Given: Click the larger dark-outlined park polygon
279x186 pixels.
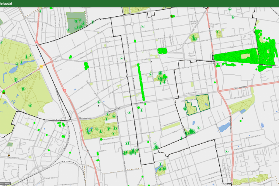Looking at the screenshot, I should pyautogui.click(x=203, y=103).
